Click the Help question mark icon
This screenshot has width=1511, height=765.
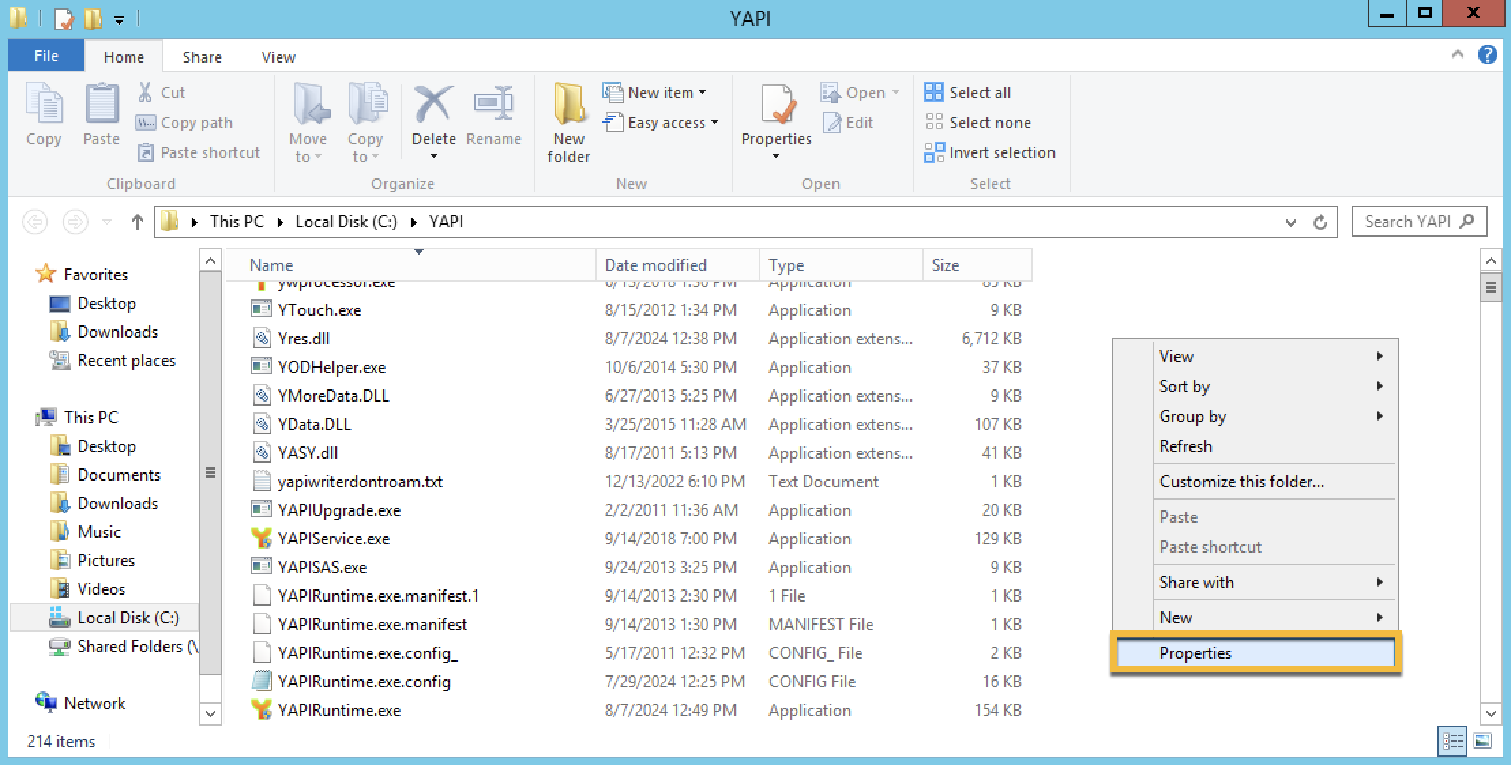click(1487, 54)
